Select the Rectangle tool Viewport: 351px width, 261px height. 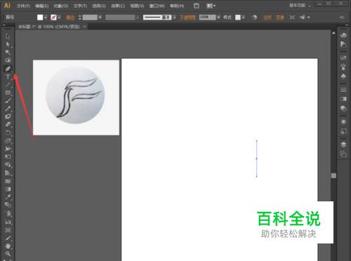click(8, 93)
